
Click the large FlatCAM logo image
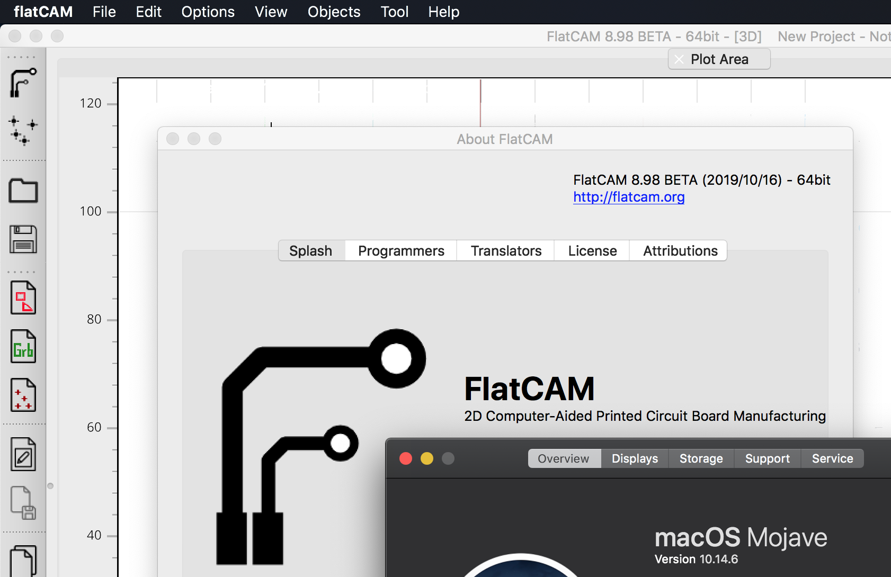click(320, 447)
